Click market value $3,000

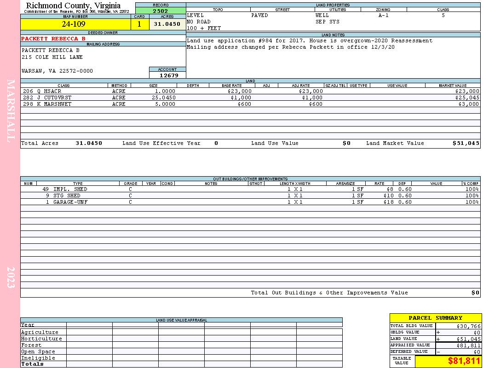[469, 104]
